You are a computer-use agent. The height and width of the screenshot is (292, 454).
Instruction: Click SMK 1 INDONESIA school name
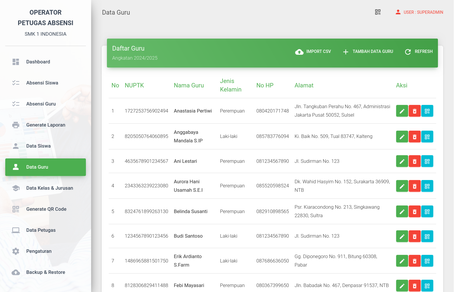(x=46, y=34)
